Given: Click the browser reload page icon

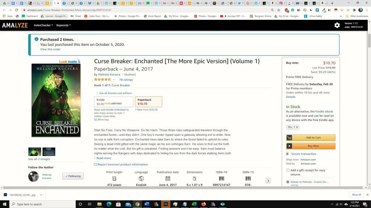Looking at the screenshot, I should click(x=17, y=10).
